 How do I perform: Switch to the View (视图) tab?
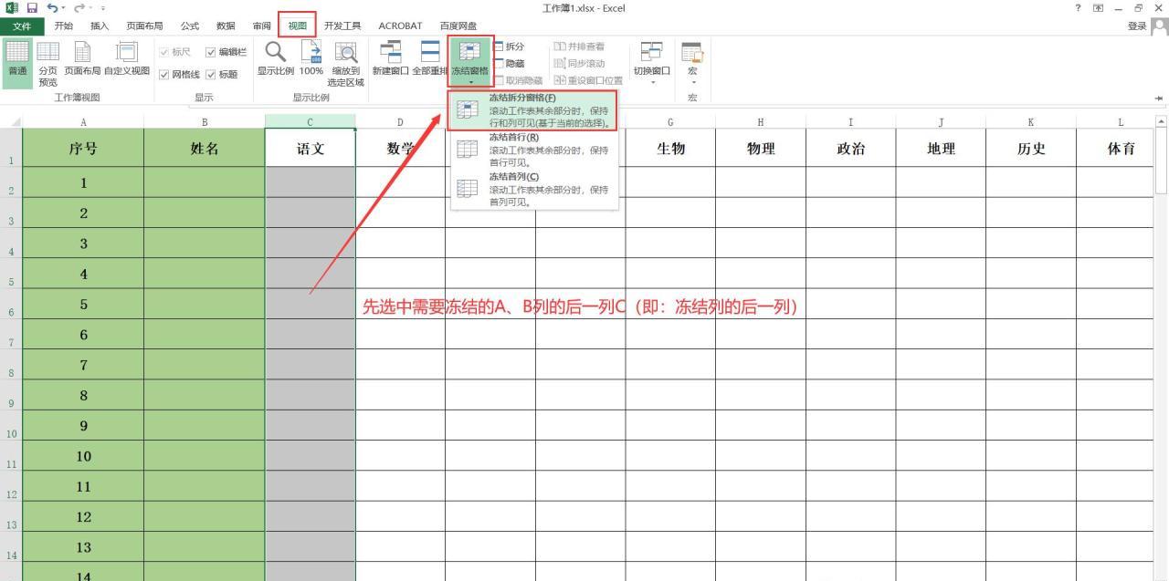[x=298, y=26]
